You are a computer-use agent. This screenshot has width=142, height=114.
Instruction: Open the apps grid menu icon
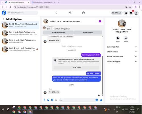(126, 13)
